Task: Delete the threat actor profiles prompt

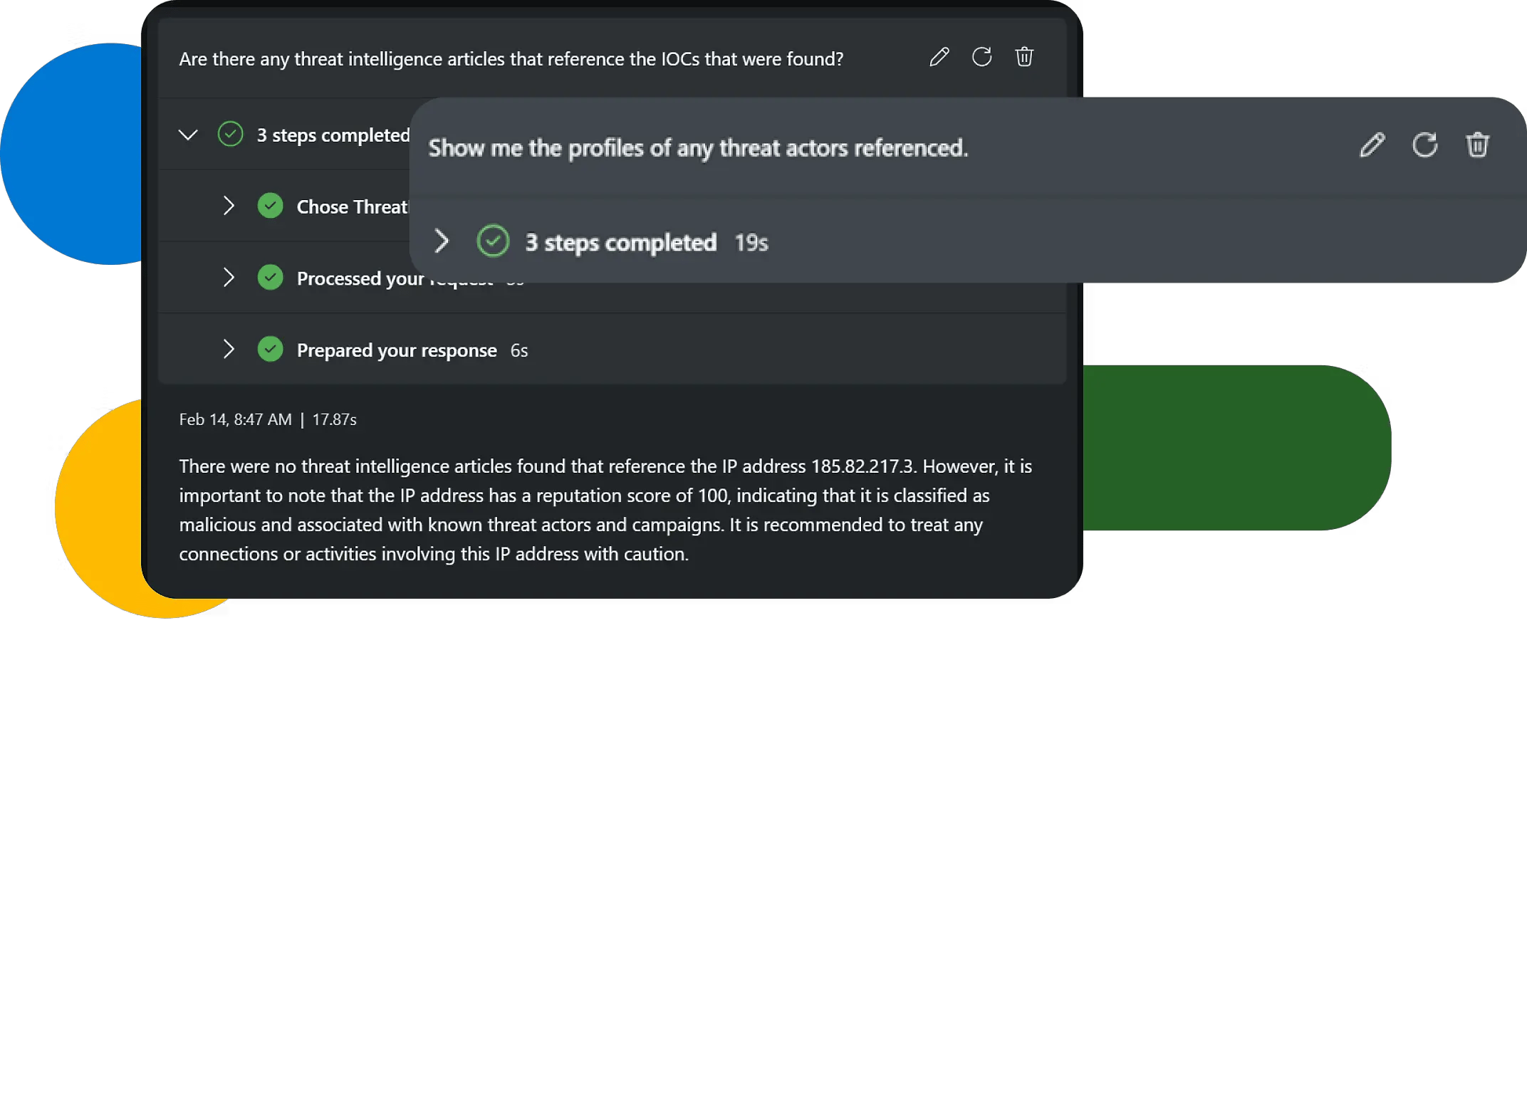Action: (x=1478, y=145)
